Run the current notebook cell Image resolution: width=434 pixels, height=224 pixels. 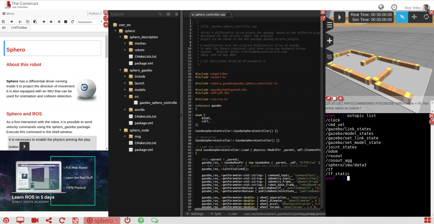point(59,22)
